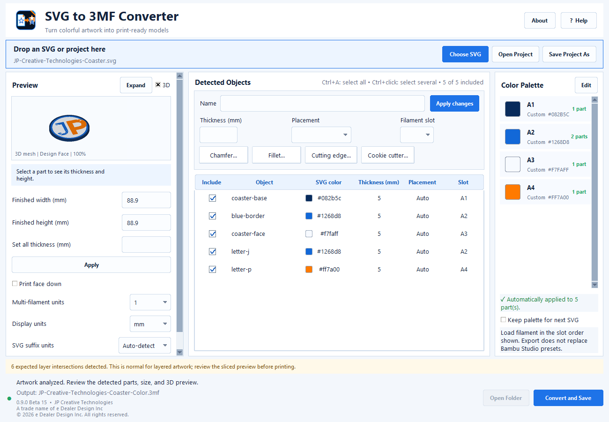Enable Print face down option

tap(15, 284)
